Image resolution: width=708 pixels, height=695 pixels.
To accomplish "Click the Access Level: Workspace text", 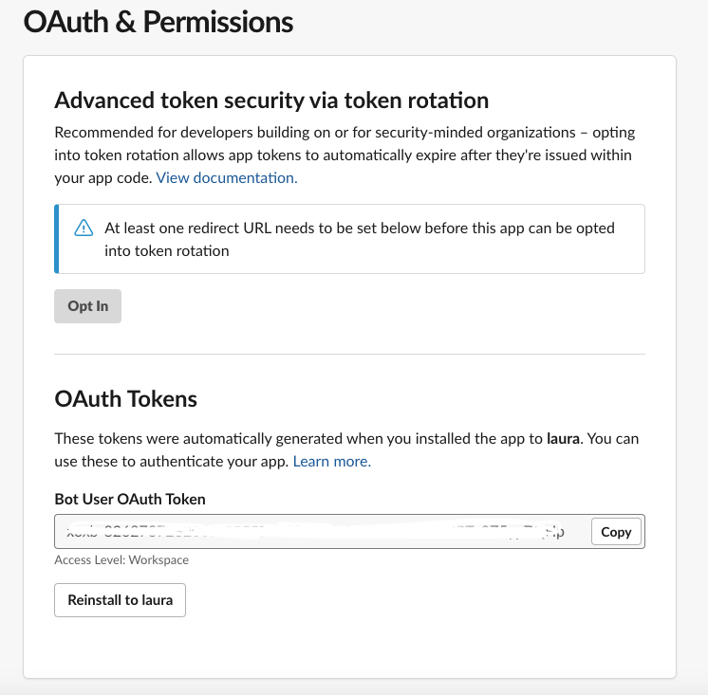I will [121, 560].
